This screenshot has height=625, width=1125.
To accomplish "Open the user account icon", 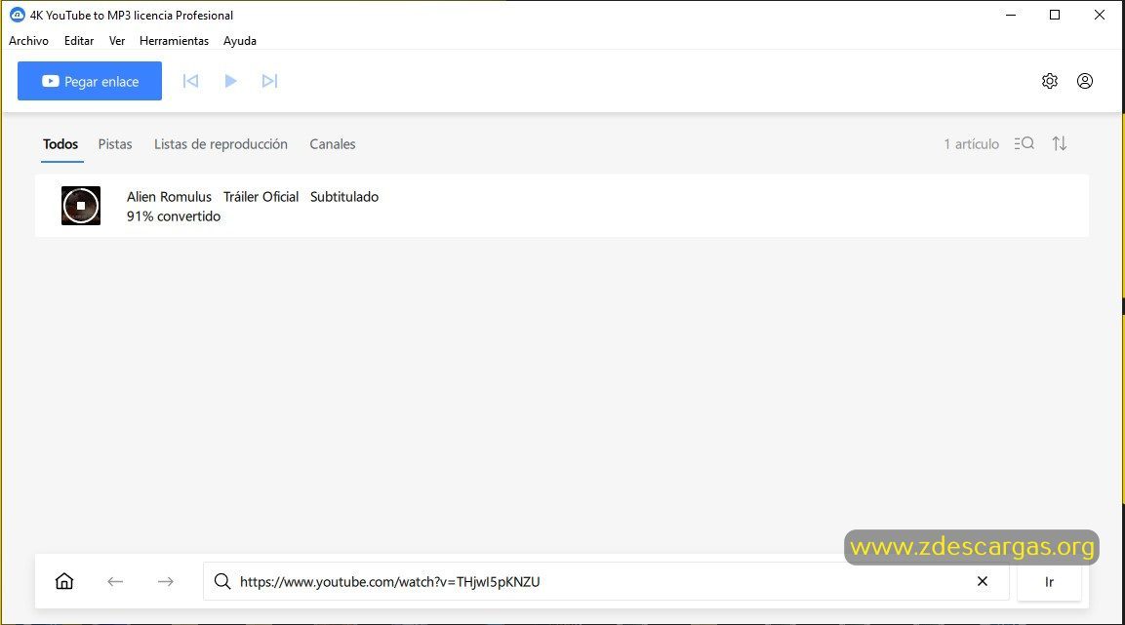I will 1085,81.
